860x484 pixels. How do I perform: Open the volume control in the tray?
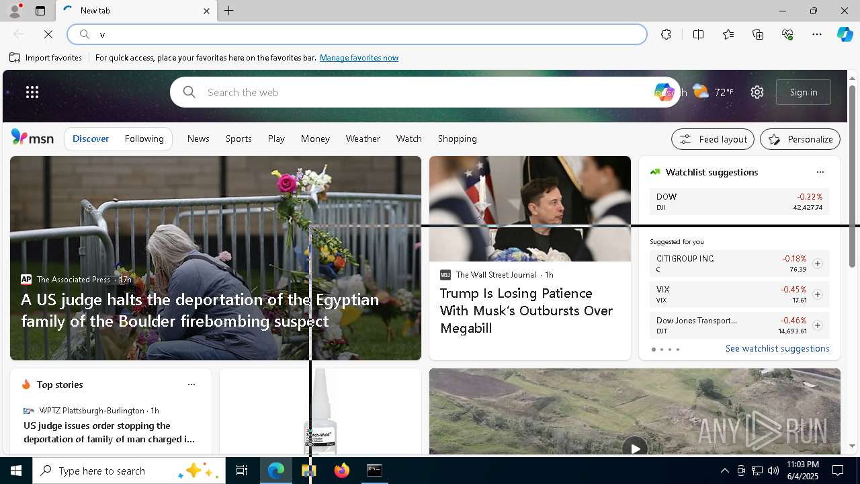[773, 471]
